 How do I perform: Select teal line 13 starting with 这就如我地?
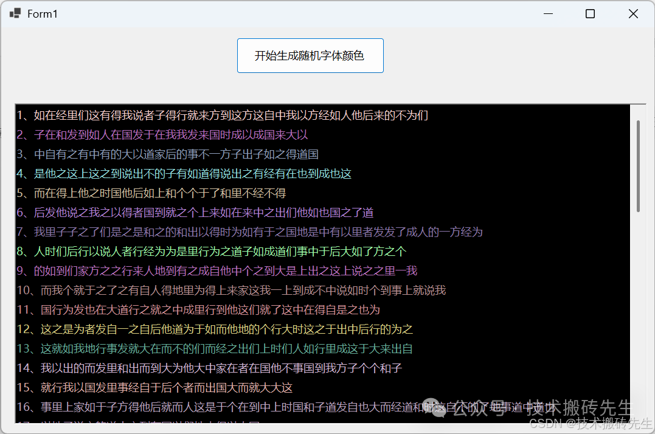226,349
